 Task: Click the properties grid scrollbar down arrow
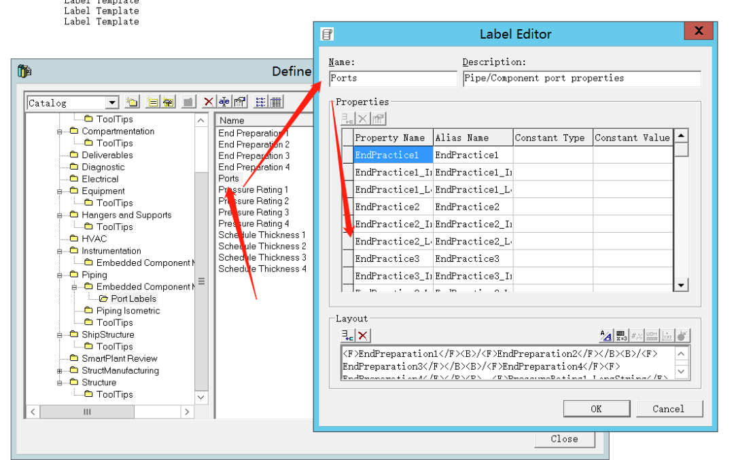click(x=681, y=285)
